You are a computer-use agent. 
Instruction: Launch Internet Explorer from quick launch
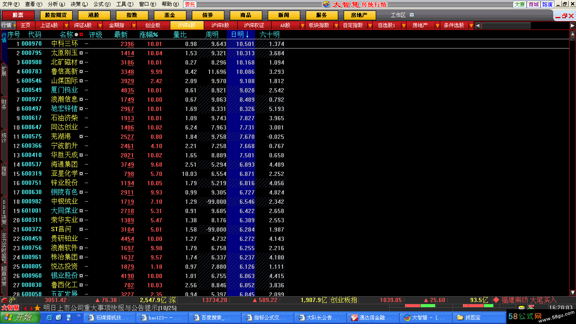click(x=49, y=318)
